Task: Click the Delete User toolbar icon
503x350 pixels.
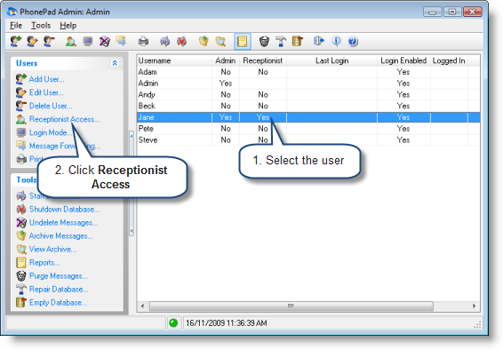Action: coord(49,42)
